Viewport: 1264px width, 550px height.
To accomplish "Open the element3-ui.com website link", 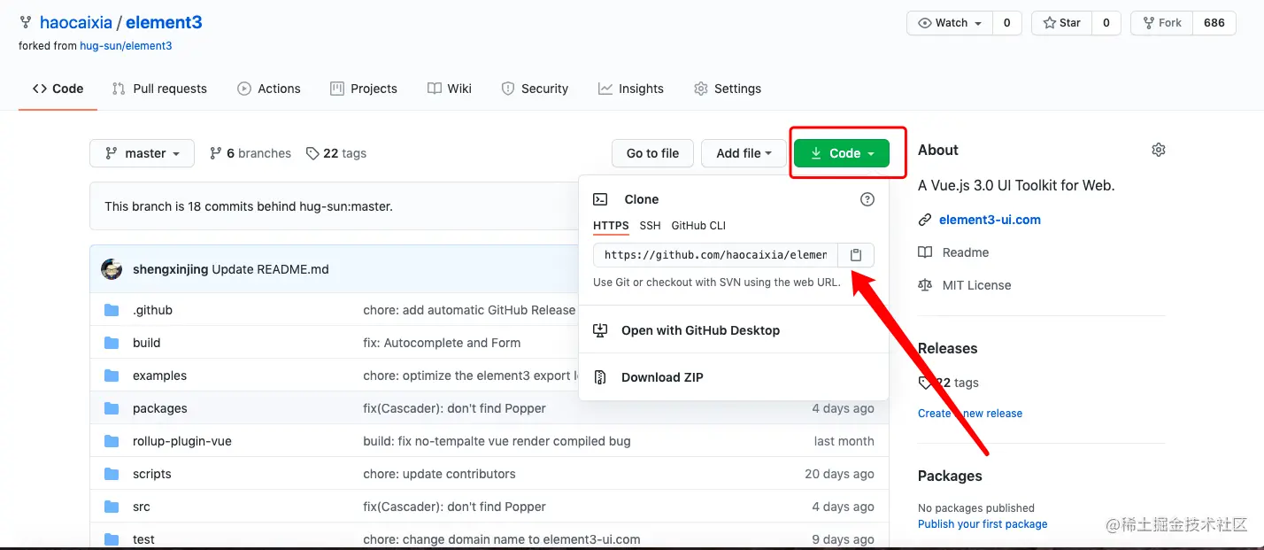I will [x=990, y=220].
